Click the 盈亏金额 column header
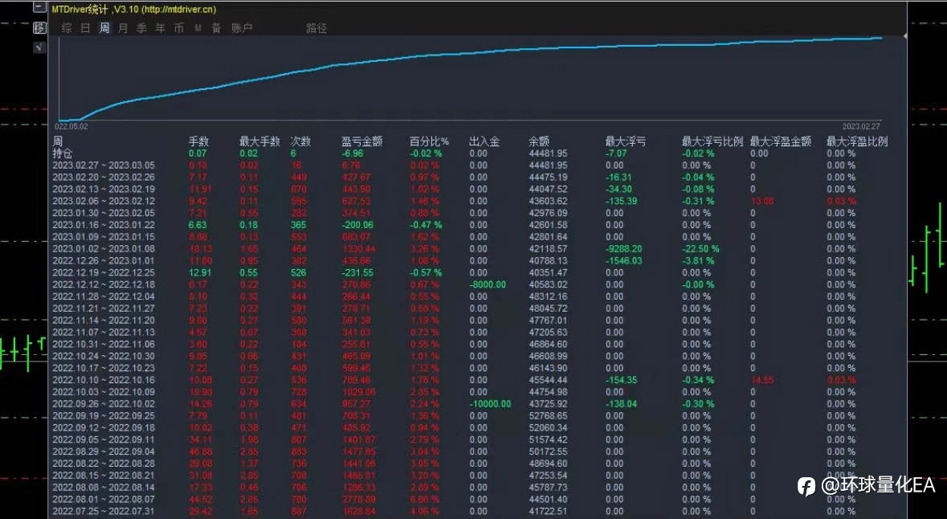This screenshot has width=947, height=519. click(361, 141)
